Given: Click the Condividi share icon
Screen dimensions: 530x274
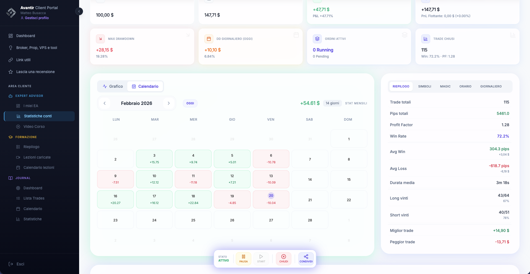Looking at the screenshot, I should pyautogui.click(x=306, y=259).
